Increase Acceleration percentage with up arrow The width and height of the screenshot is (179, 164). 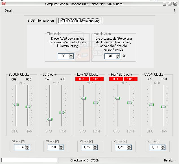pos(118,55)
